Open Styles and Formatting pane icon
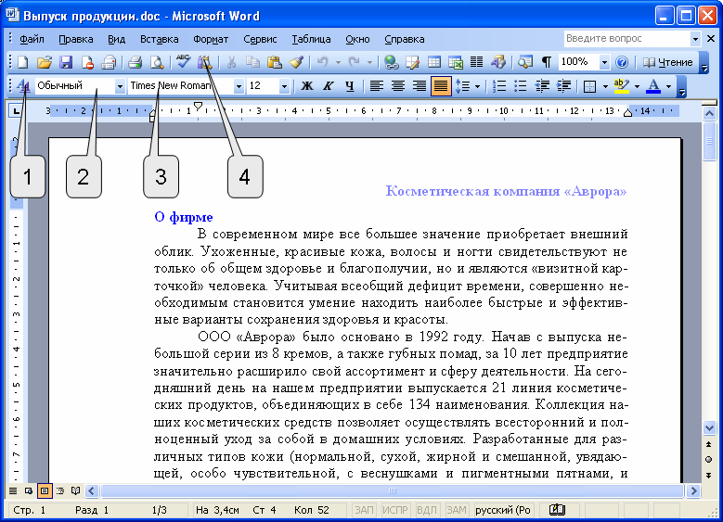723x522 pixels. tap(22, 85)
